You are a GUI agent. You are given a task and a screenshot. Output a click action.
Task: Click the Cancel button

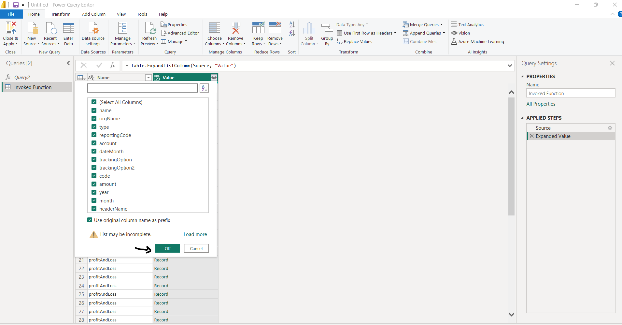tap(196, 248)
